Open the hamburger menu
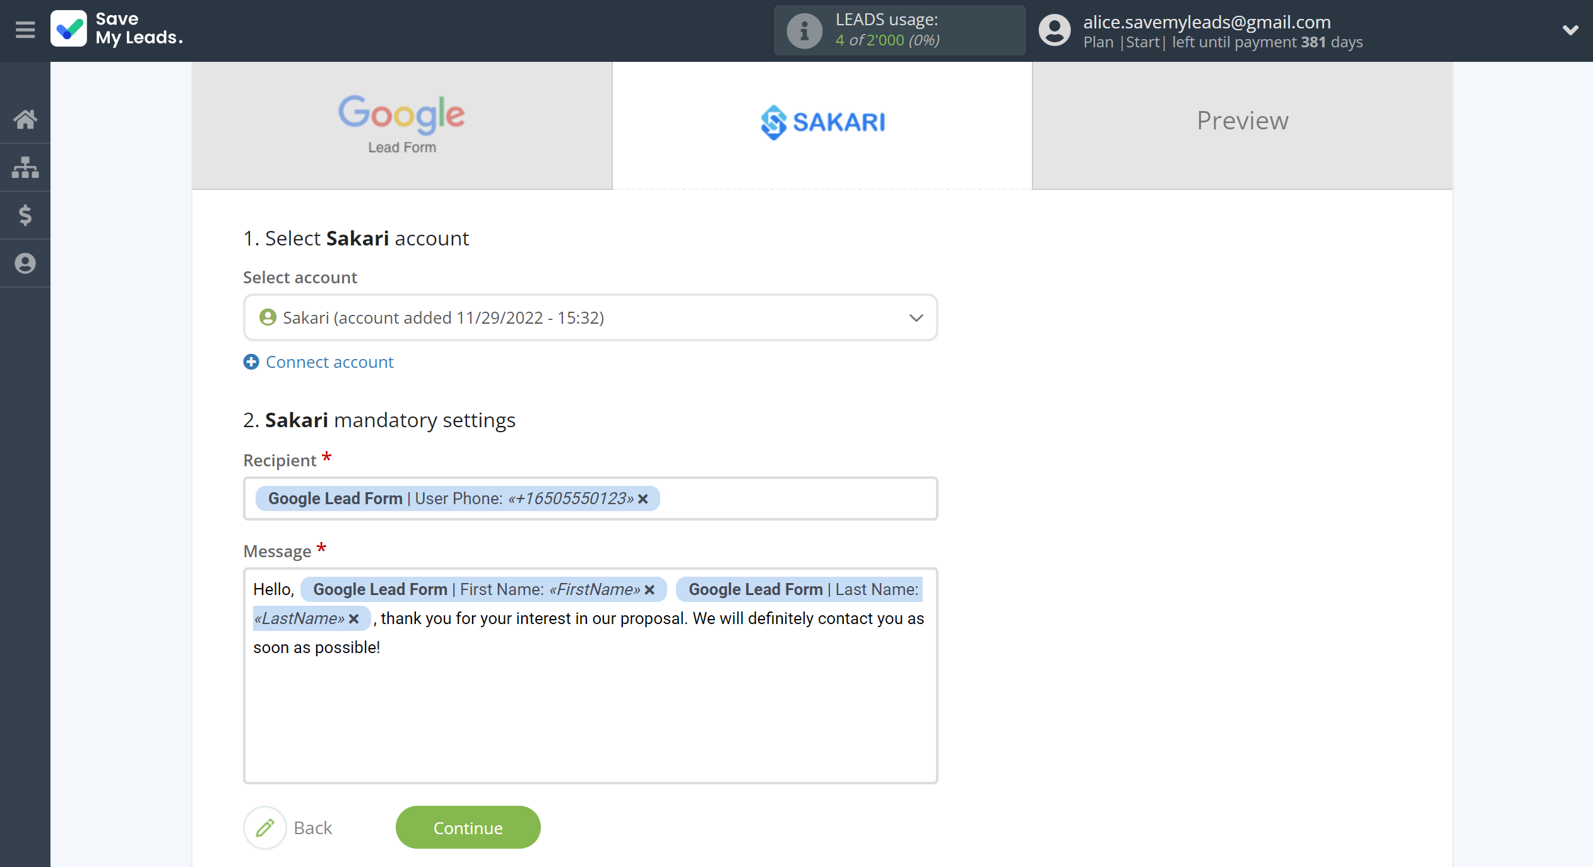Viewport: 1593px width, 867px height. pos(25,30)
